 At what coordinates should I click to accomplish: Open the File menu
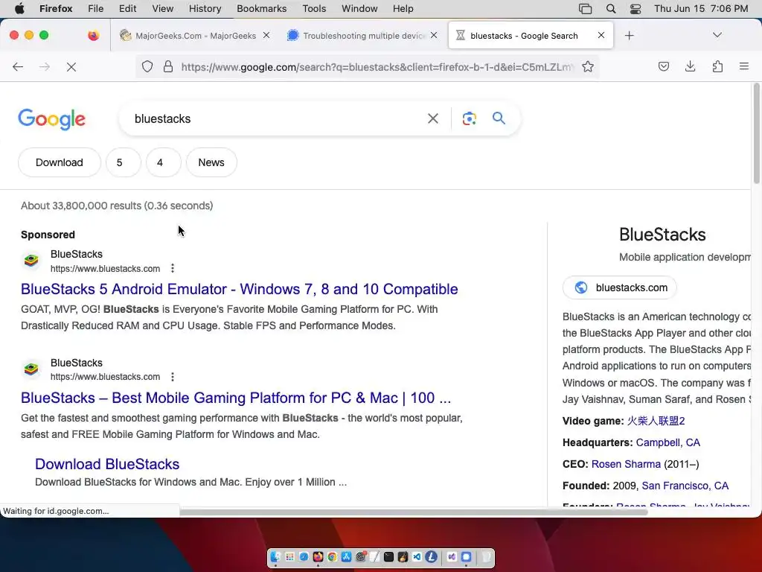click(95, 9)
